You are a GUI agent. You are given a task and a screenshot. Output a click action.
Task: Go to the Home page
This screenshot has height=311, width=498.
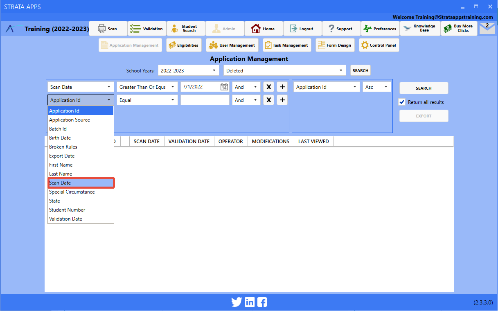(264, 29)
